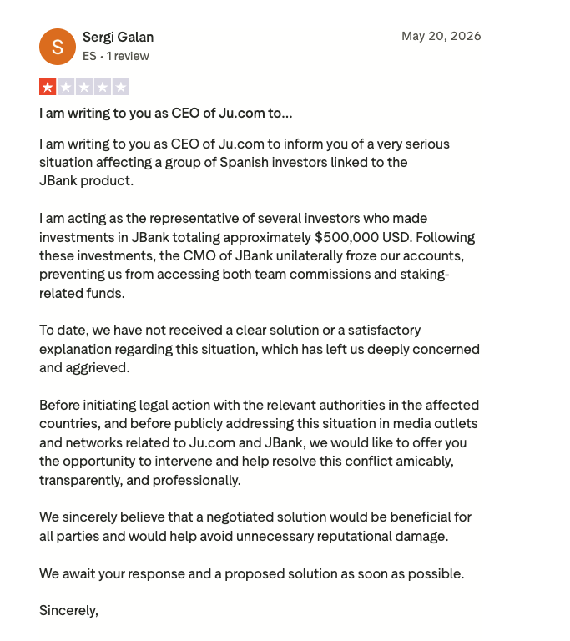Click the third grey rating star
The height and width of the screenshot is (641, 570).
click(x=84, y=87)
